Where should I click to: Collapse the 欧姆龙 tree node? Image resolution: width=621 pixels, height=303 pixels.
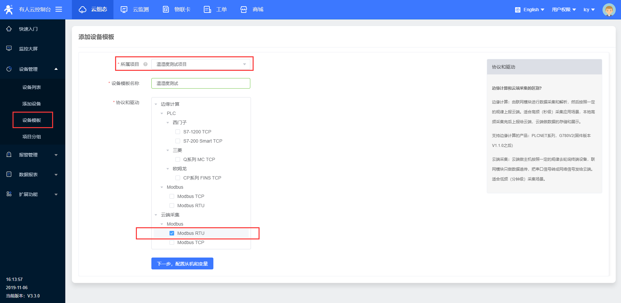(168, 169)
